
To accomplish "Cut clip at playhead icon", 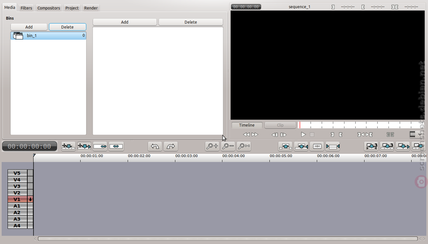I will (x=317, y=146).
